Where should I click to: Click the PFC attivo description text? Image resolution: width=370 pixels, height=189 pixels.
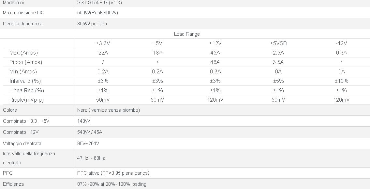(x=113, y=173)
